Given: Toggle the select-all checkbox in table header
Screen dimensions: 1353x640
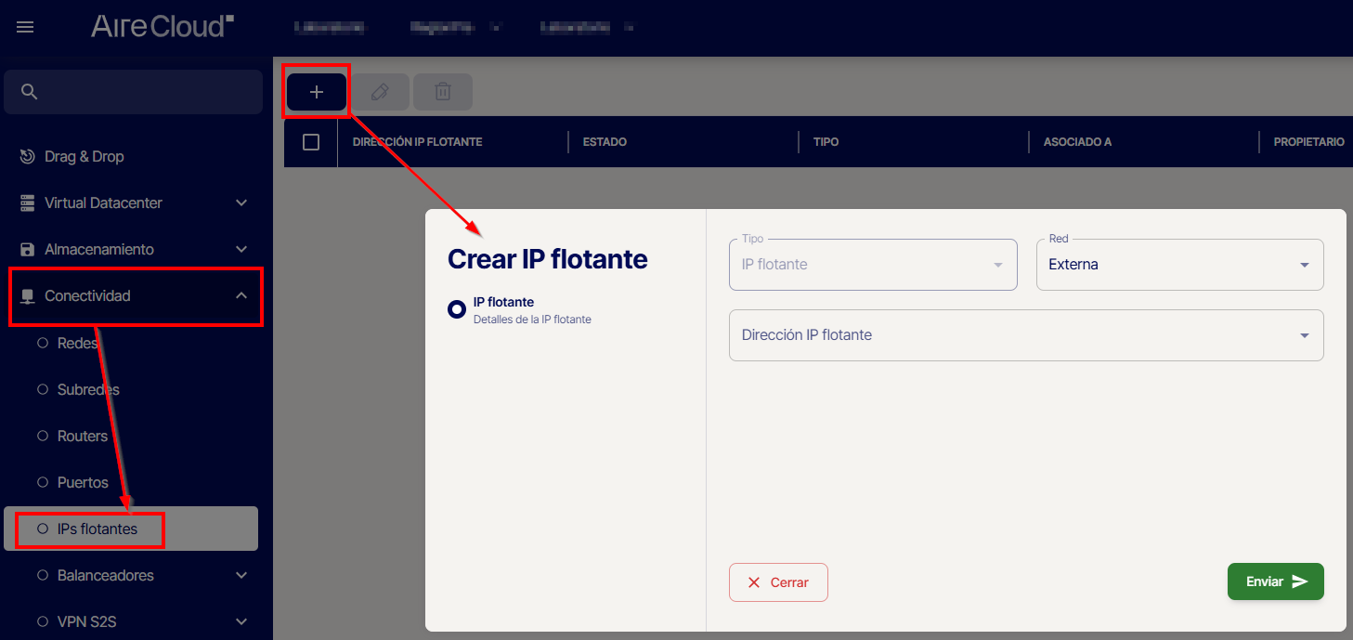Looking at the screenshot, I should [311, 142].
